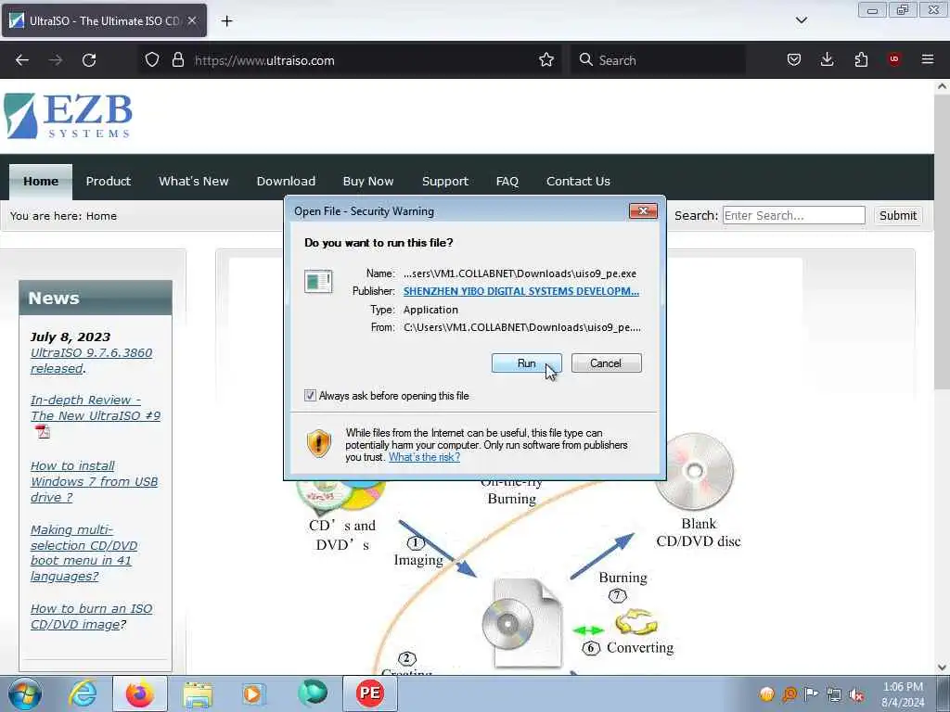Click the shield tracking protection icon
The width and height of the screenshot is (950, 712).
click(x=152, y=60)
